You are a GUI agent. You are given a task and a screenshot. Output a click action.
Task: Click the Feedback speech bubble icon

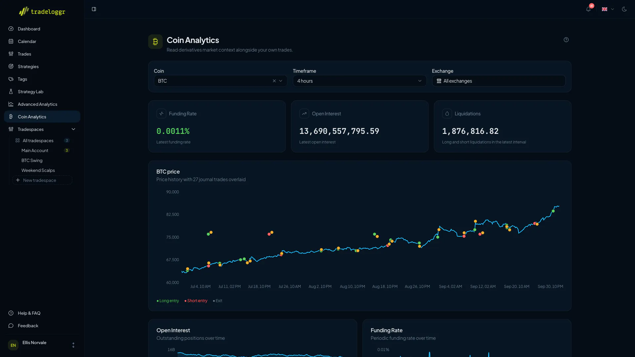pyautogui.click(x=11, y=326)
